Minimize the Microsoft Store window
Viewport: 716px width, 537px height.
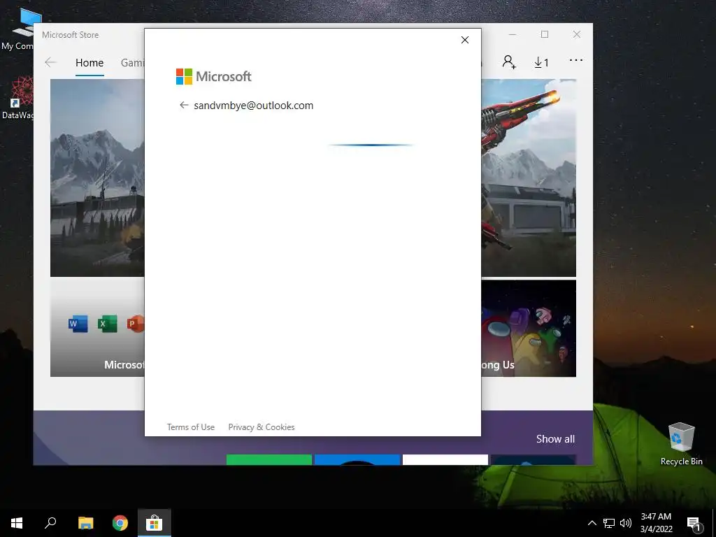pos(513,35)
